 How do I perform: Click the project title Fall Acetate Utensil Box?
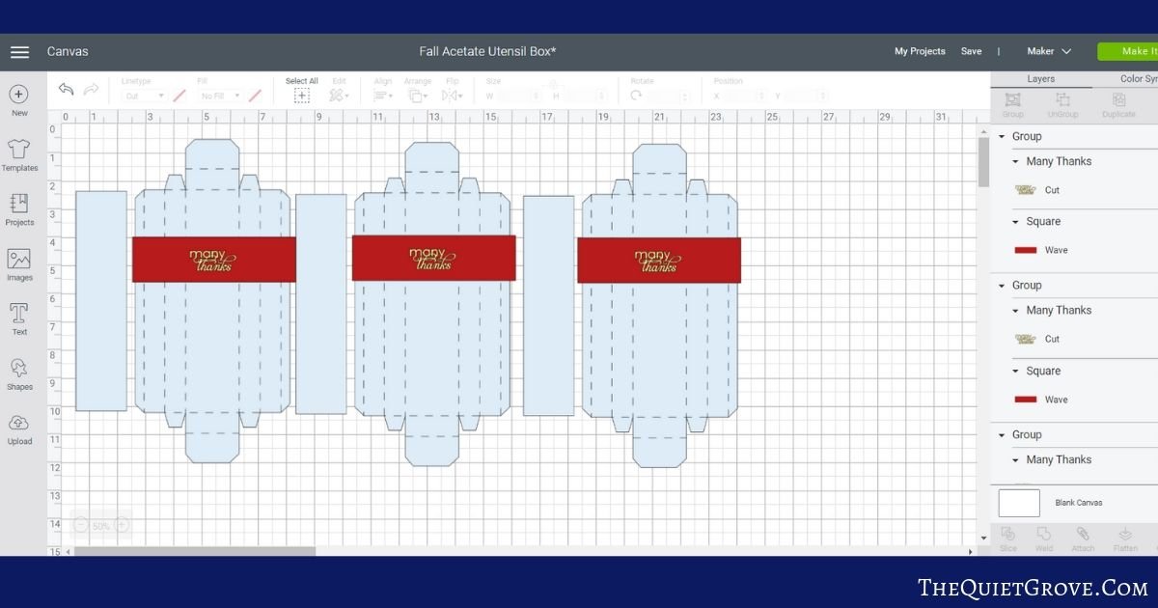[x=487, y=51]
